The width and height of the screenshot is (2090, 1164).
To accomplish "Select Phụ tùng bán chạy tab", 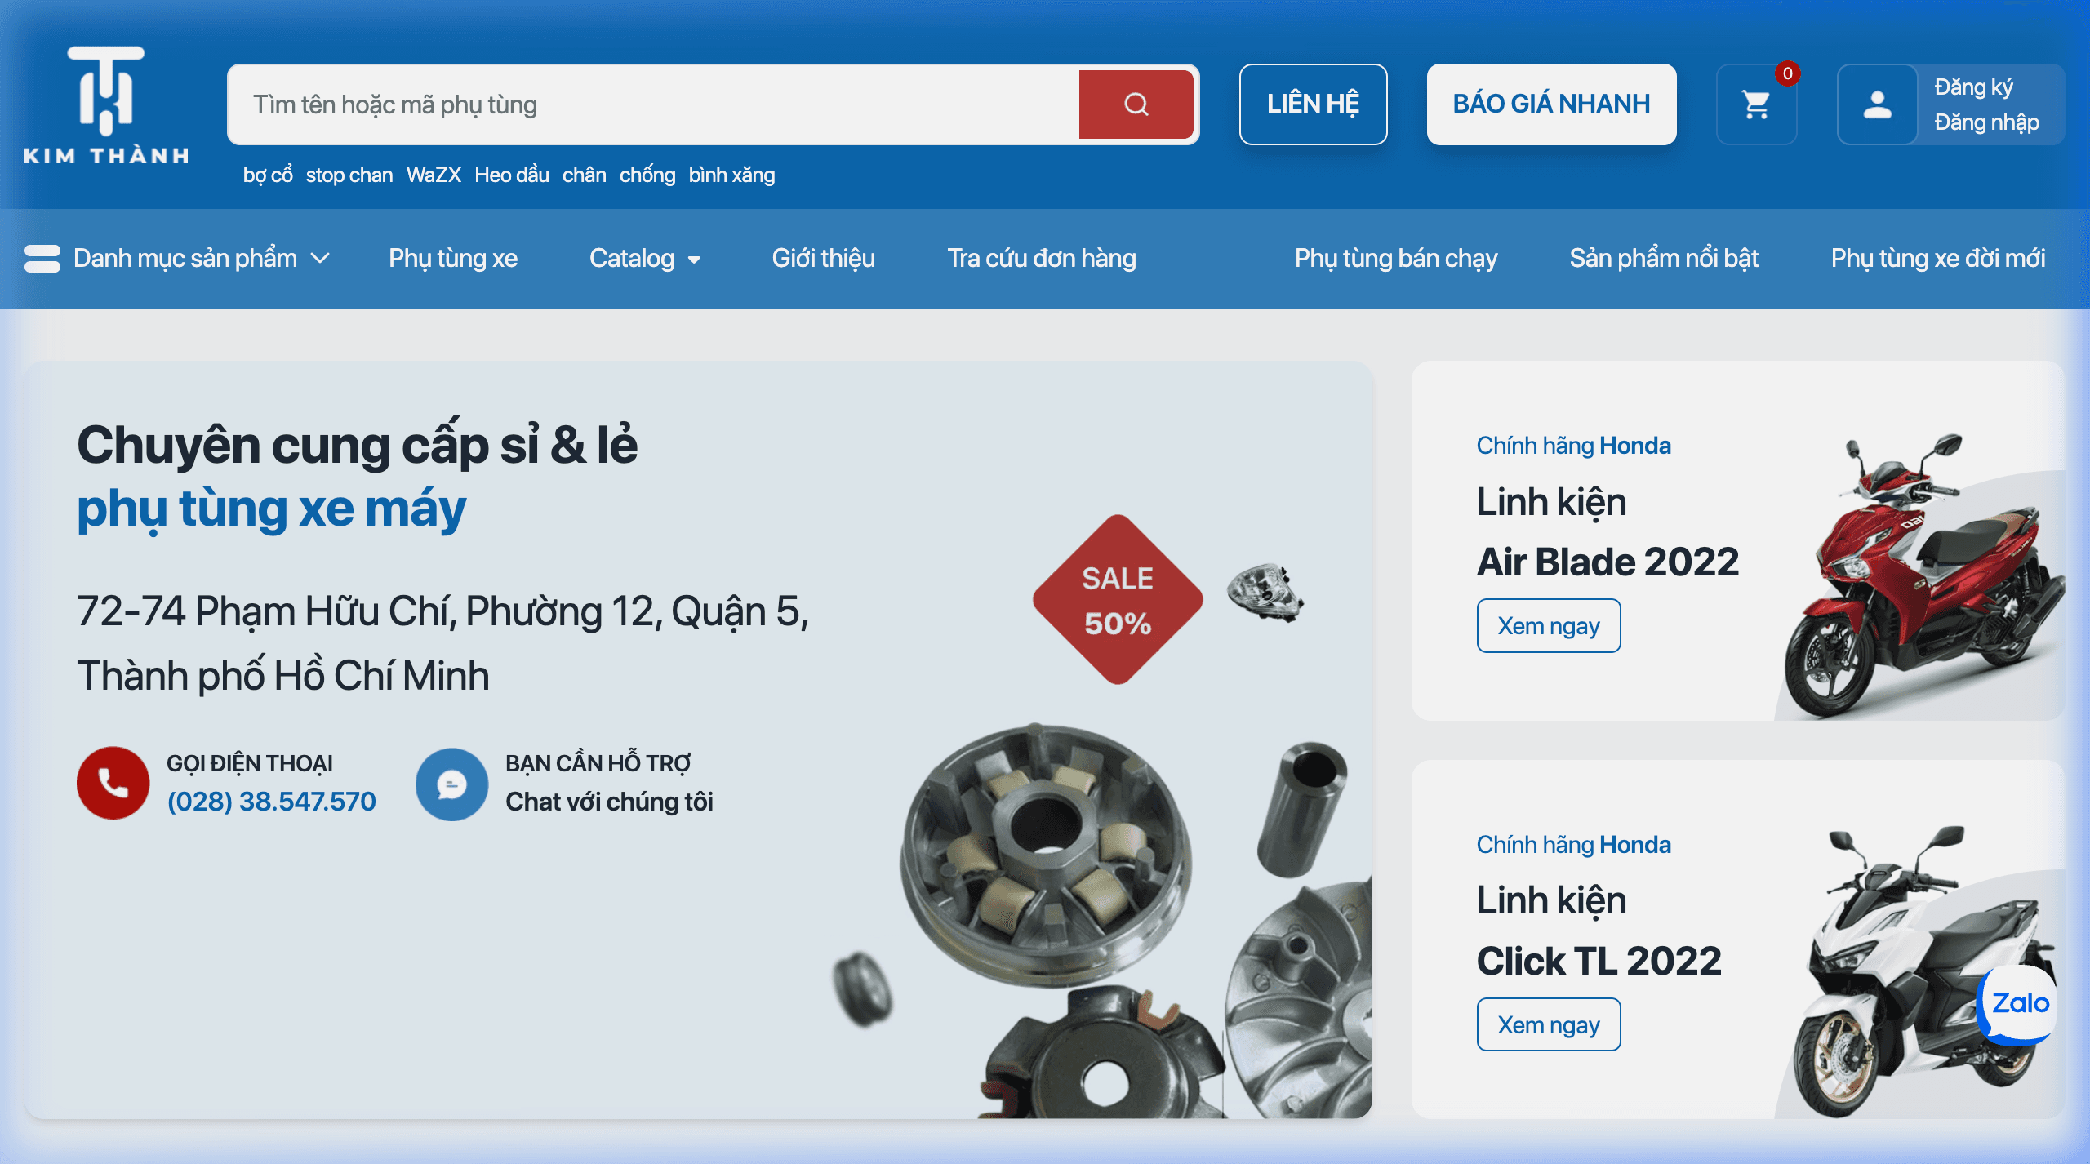I will (x=1396, y=259).
